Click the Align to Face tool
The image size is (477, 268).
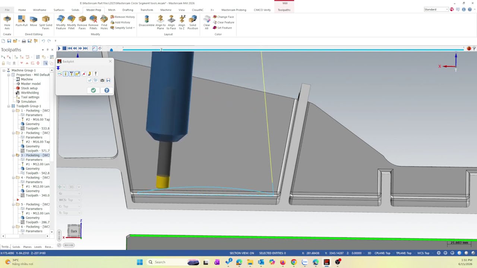point(171,22)
